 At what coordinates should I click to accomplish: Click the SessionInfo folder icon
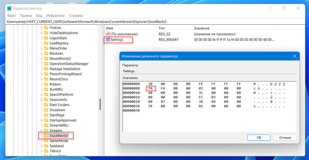click(46, 100)
